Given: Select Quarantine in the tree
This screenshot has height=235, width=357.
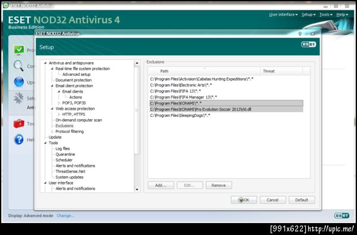Looking at the screenshot, I should tap(65, 154).
